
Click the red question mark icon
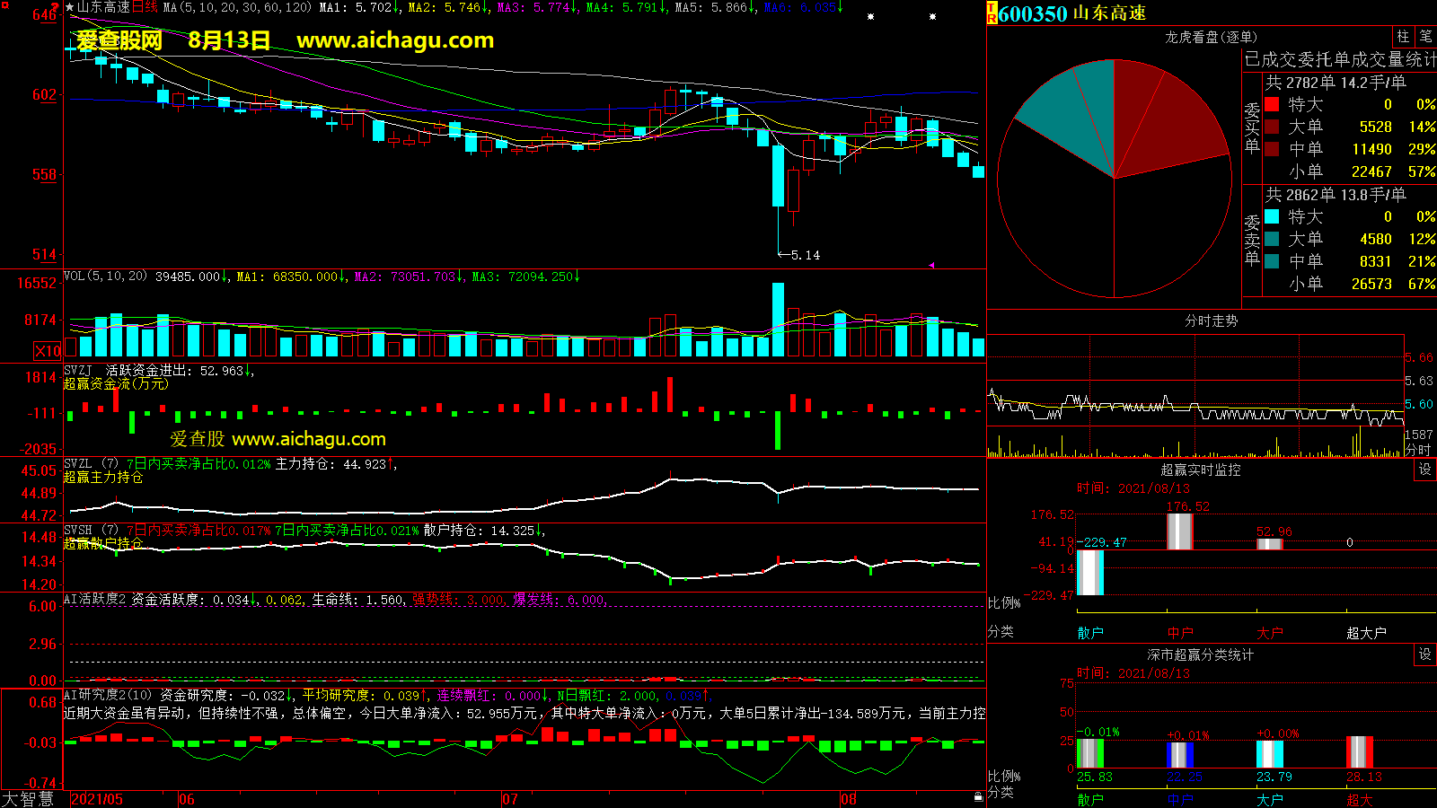coord(55,7)
